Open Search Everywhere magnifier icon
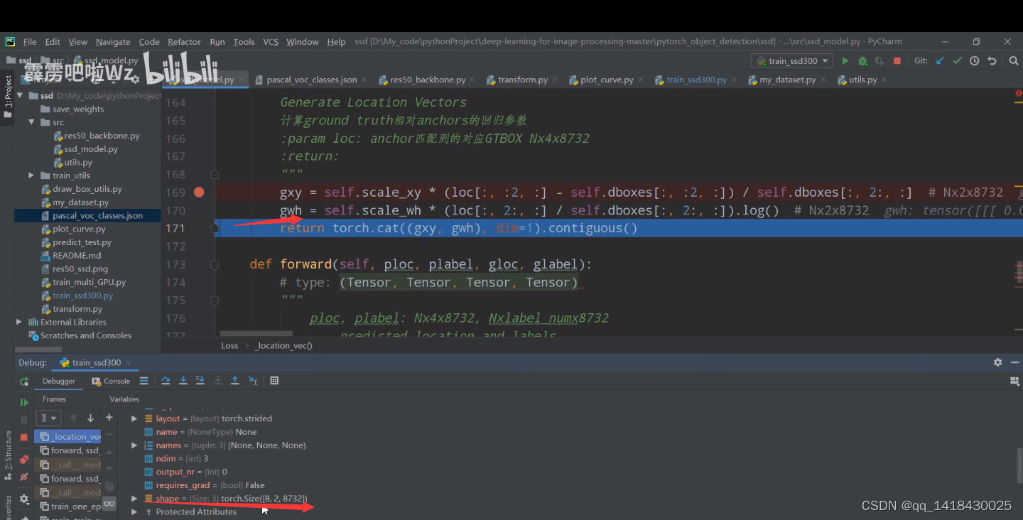Image resolution: width=1023 pixels, height=520 pixels. (1014, 61)
